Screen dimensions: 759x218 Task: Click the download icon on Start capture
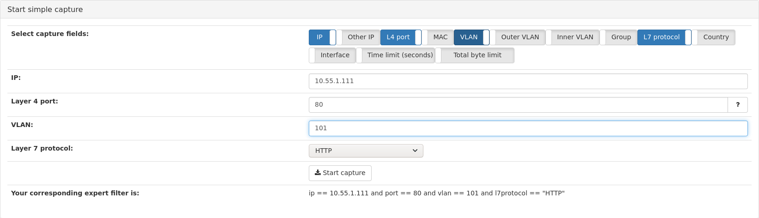(318, 173)
